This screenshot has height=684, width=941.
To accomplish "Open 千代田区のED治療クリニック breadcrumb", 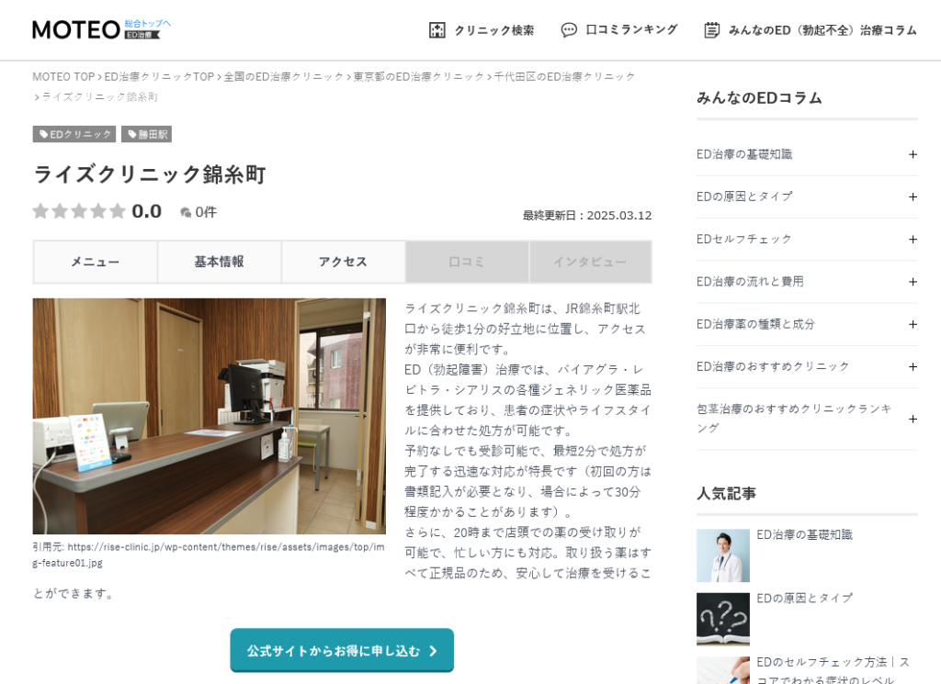I will coord(564,77).
